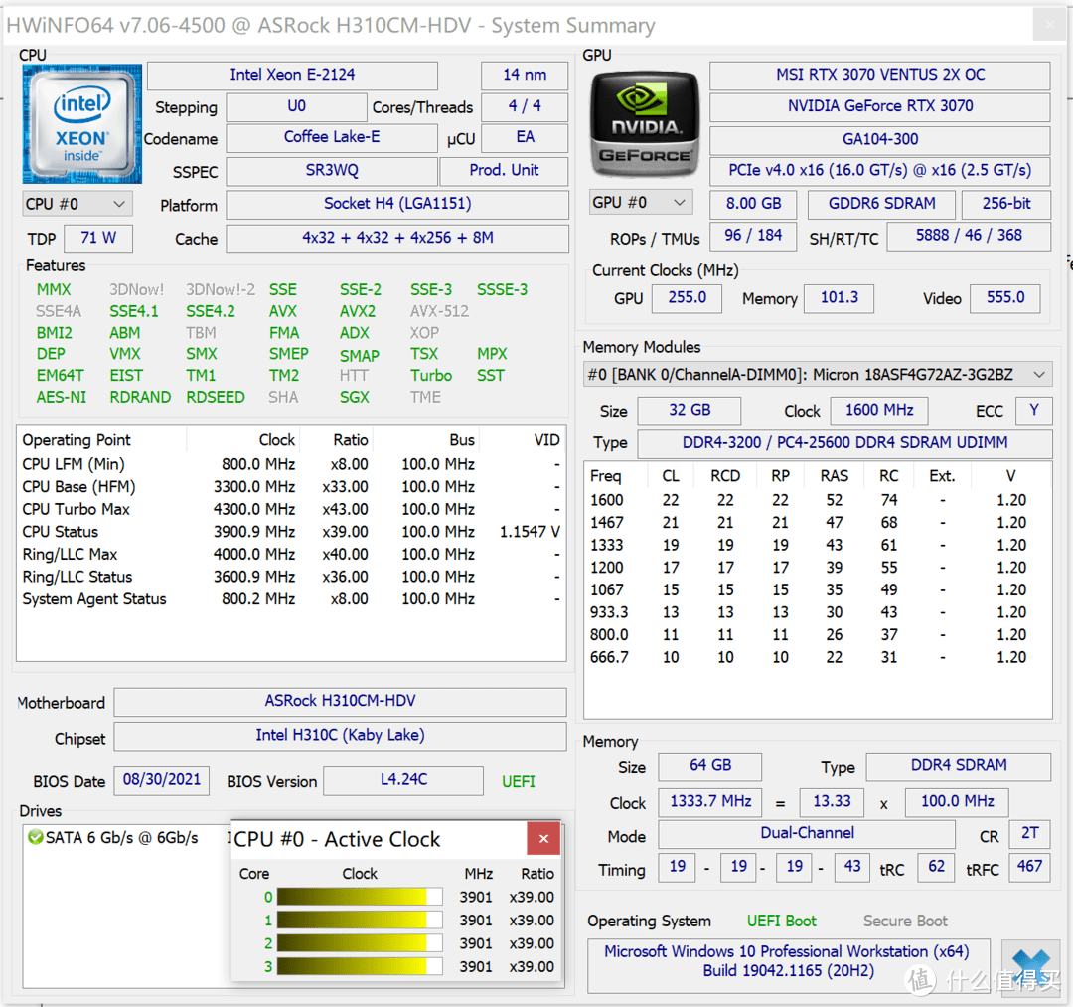This screenshot has width=1073, height=1007.
Task: Click the Dual-Channel mode field
Action: click(x=807, y=834)
